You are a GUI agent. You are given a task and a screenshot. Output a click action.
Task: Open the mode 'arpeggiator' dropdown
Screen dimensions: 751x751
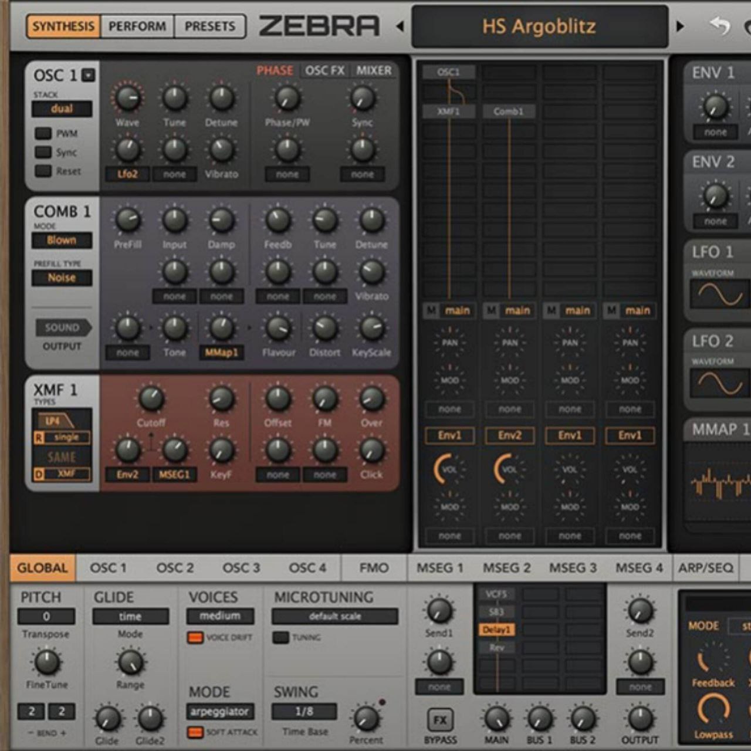point(220,712)
